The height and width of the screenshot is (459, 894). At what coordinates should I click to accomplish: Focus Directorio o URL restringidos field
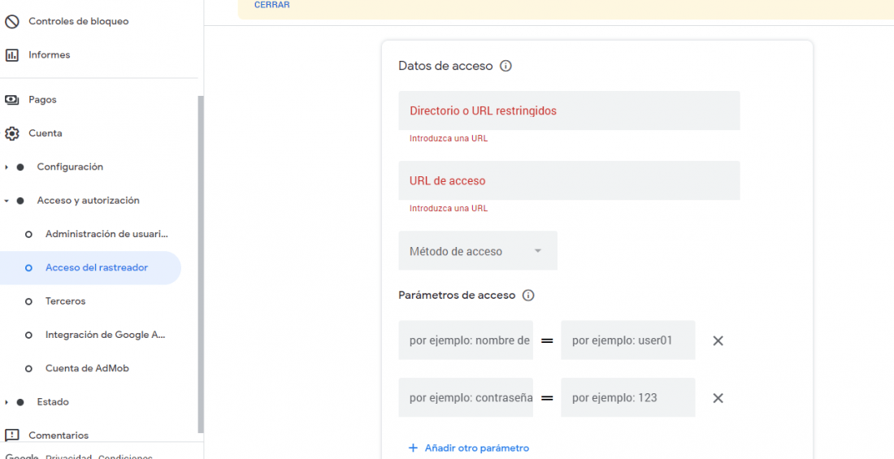[x=569, y=110]
